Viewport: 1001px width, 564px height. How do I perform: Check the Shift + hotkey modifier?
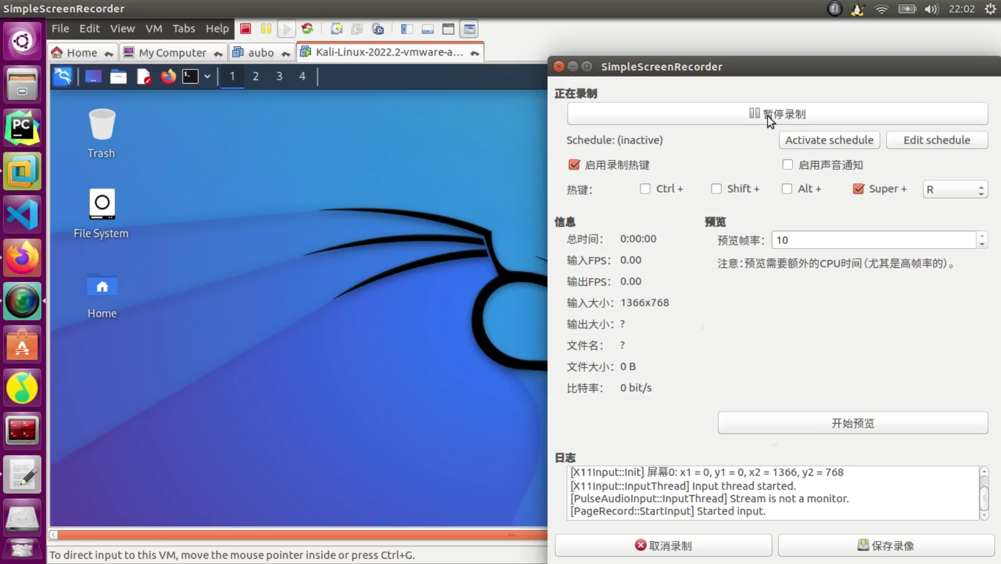pos(716,189)
